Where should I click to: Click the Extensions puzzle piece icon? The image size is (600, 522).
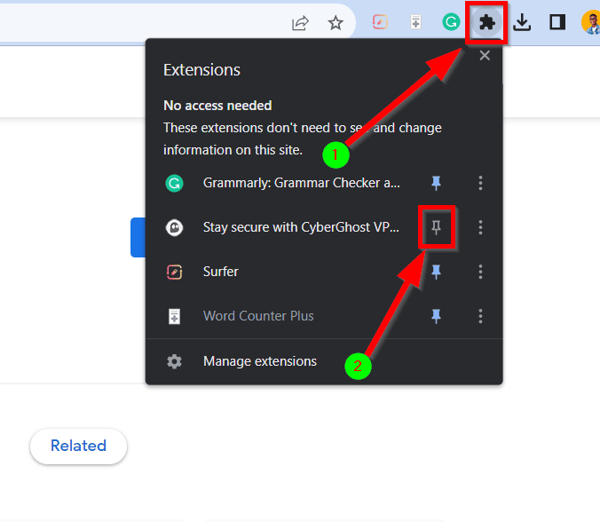(x=486, y=22)
